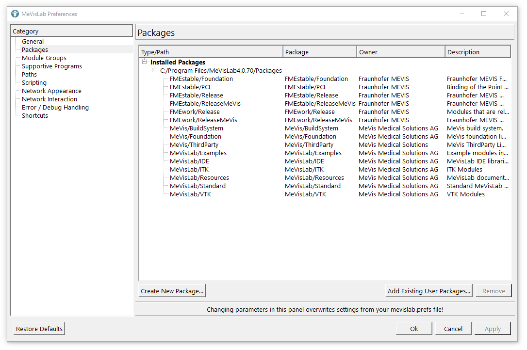Open Network Appearance settings
Screen dimensions: 527x350
(x=51, y=91)
